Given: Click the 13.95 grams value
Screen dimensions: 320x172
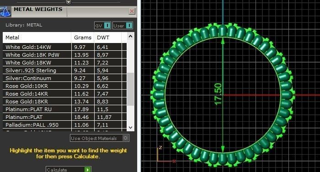Looking at the screenshot, I should tap(81, 55).
